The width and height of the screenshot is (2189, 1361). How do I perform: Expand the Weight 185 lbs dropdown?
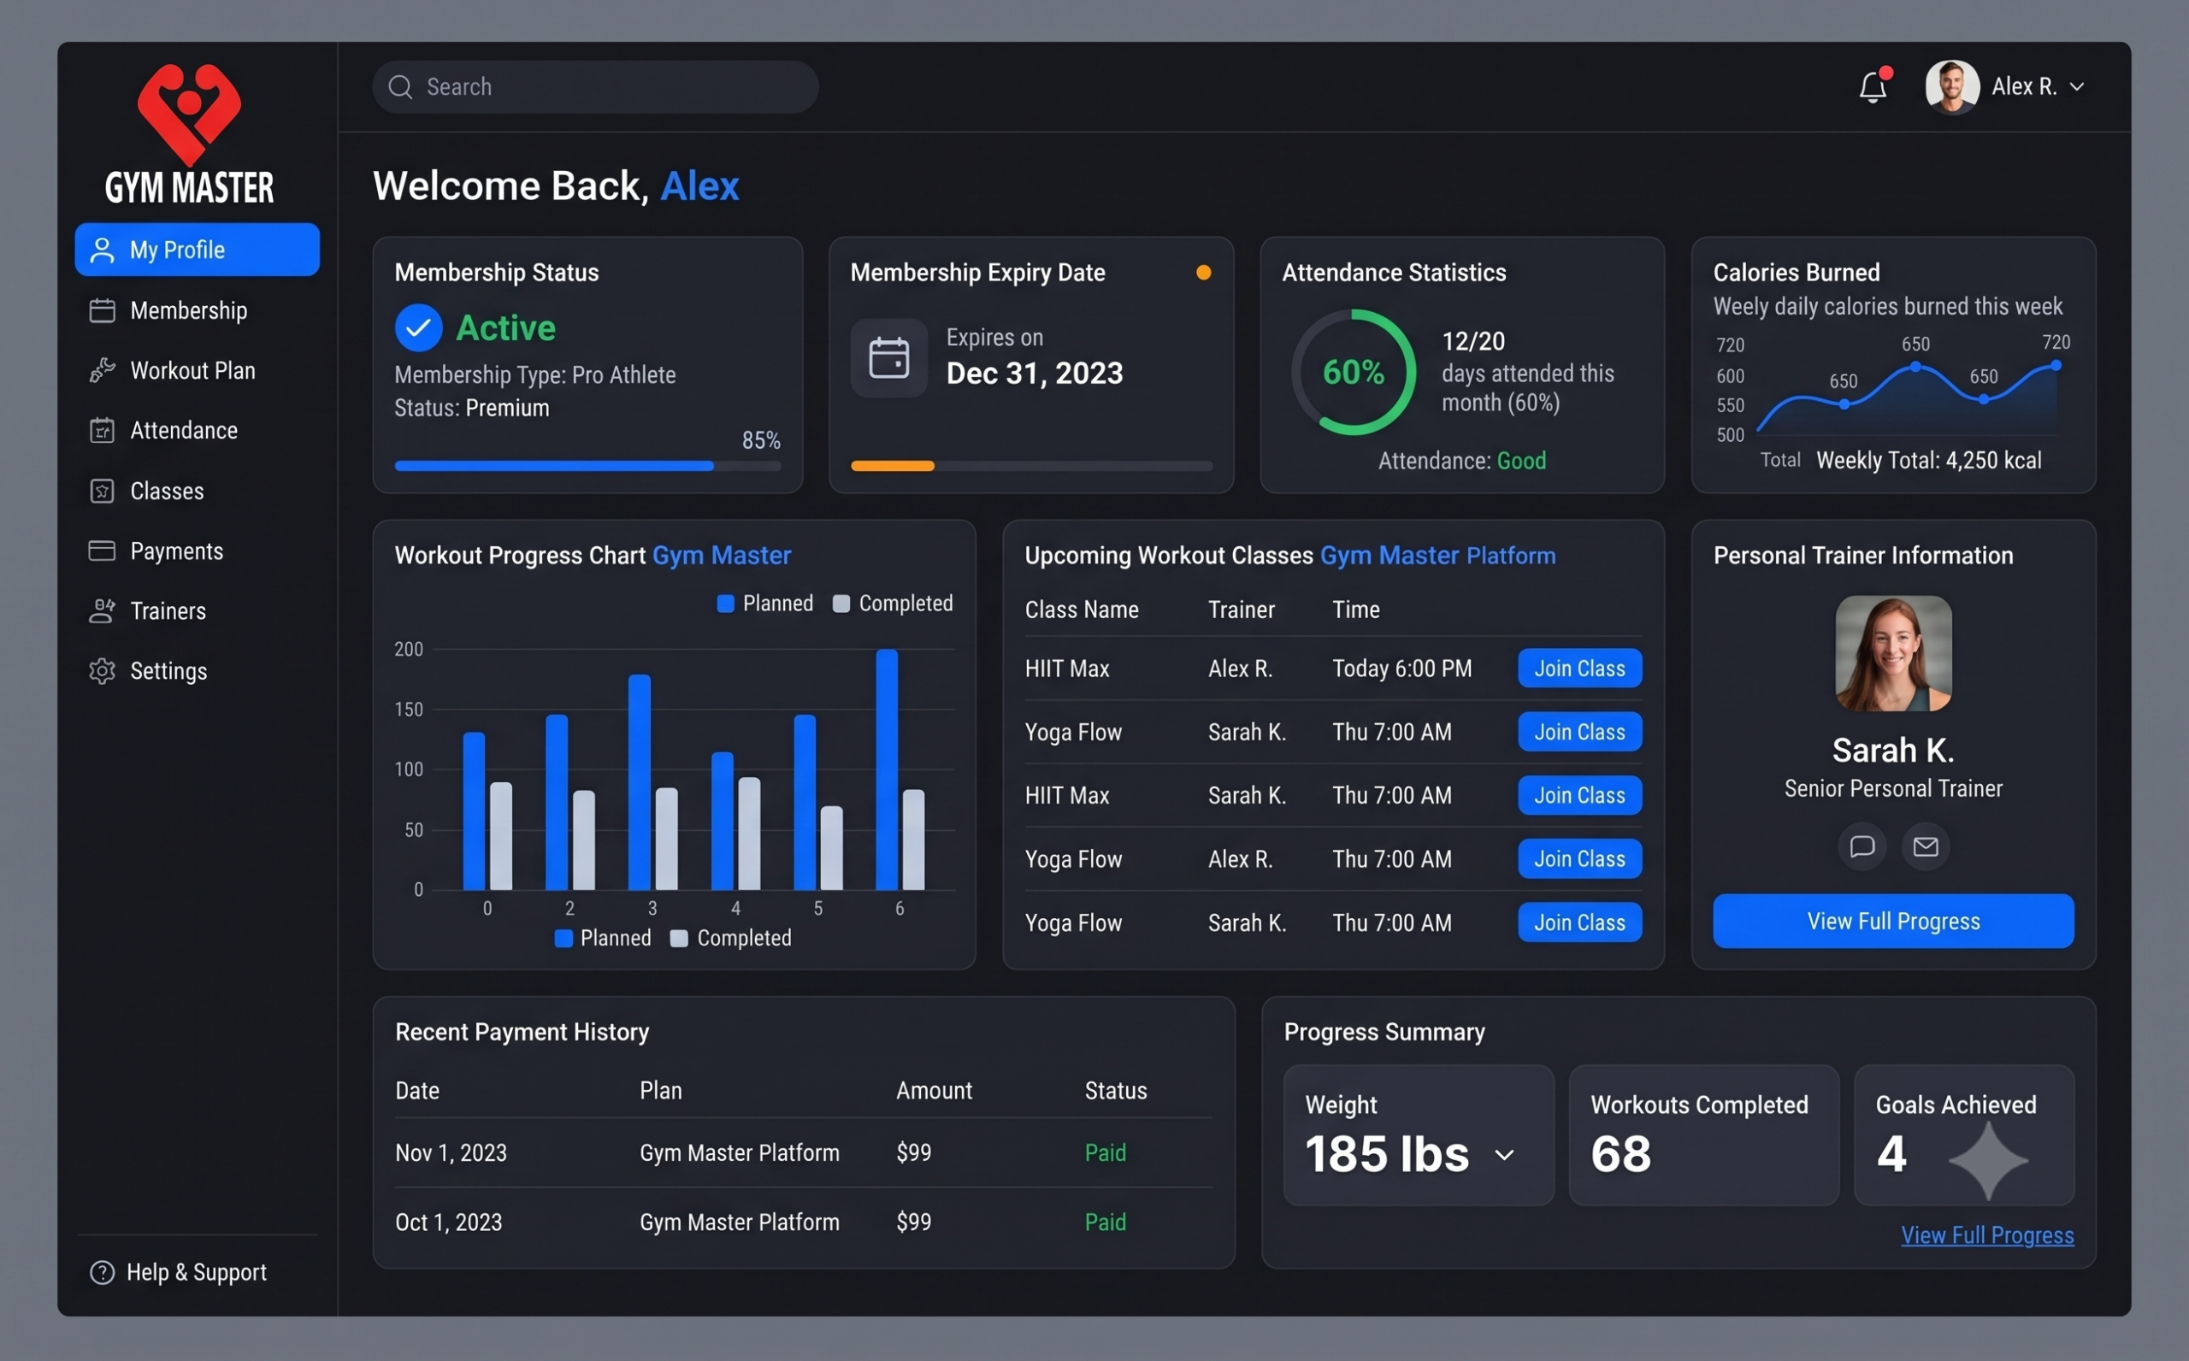click(x=1505, y=1155)
